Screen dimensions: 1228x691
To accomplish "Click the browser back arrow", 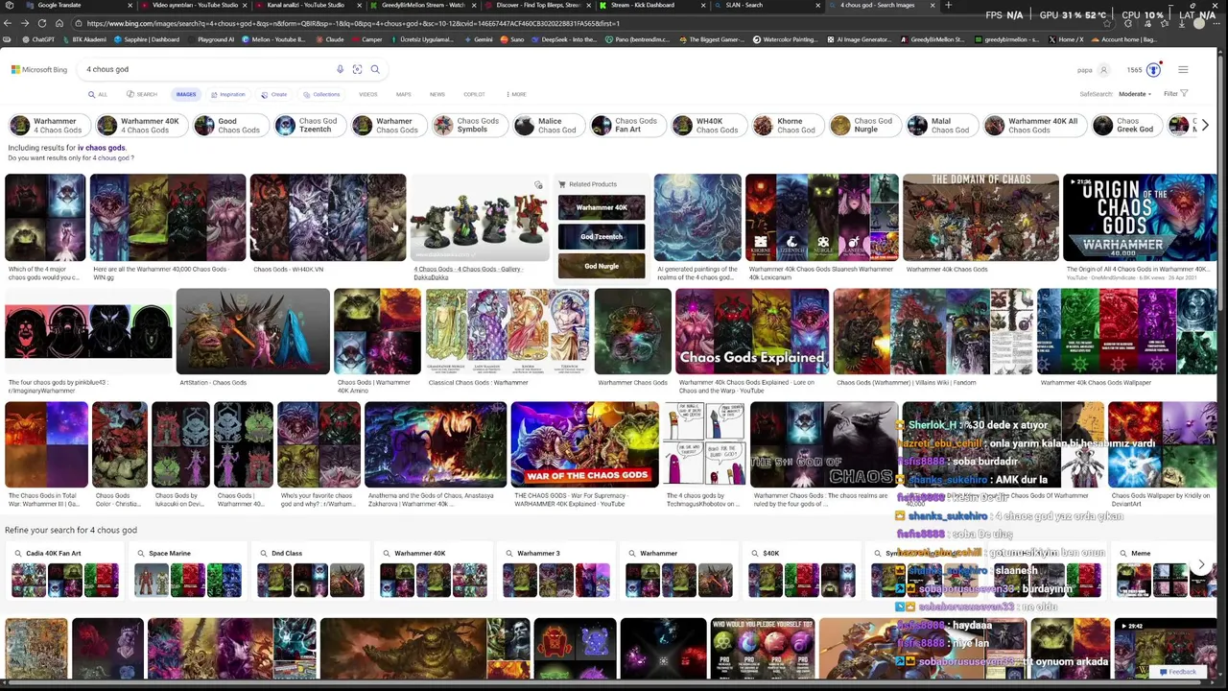I will 9,23.
